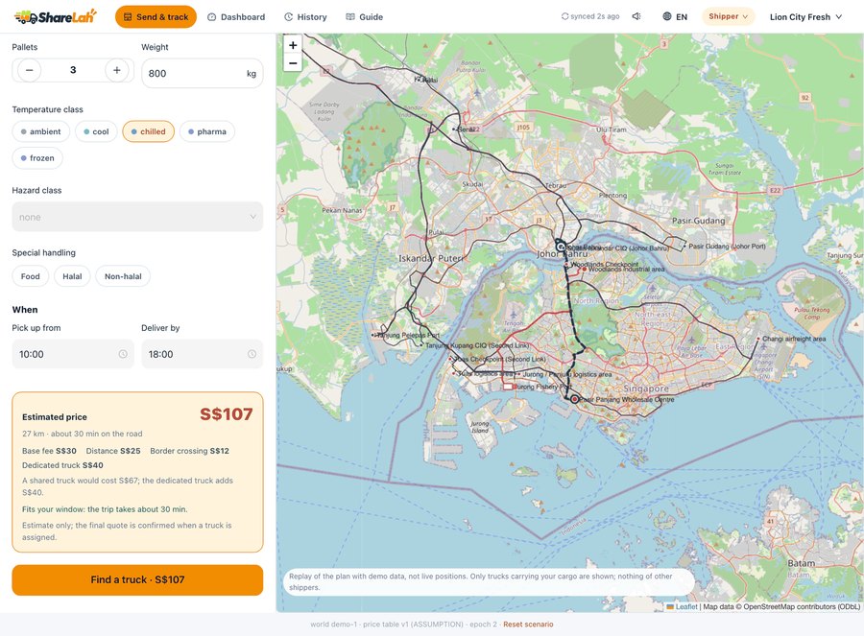Select frozen temperature class
Screen dimensions: 864x636
click(37, 158)
